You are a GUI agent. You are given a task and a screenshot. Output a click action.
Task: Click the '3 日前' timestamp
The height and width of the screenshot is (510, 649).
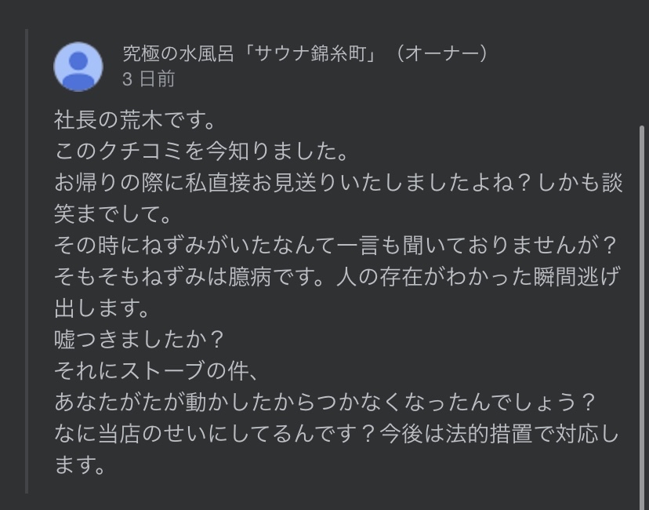click(x=149, y=78)
